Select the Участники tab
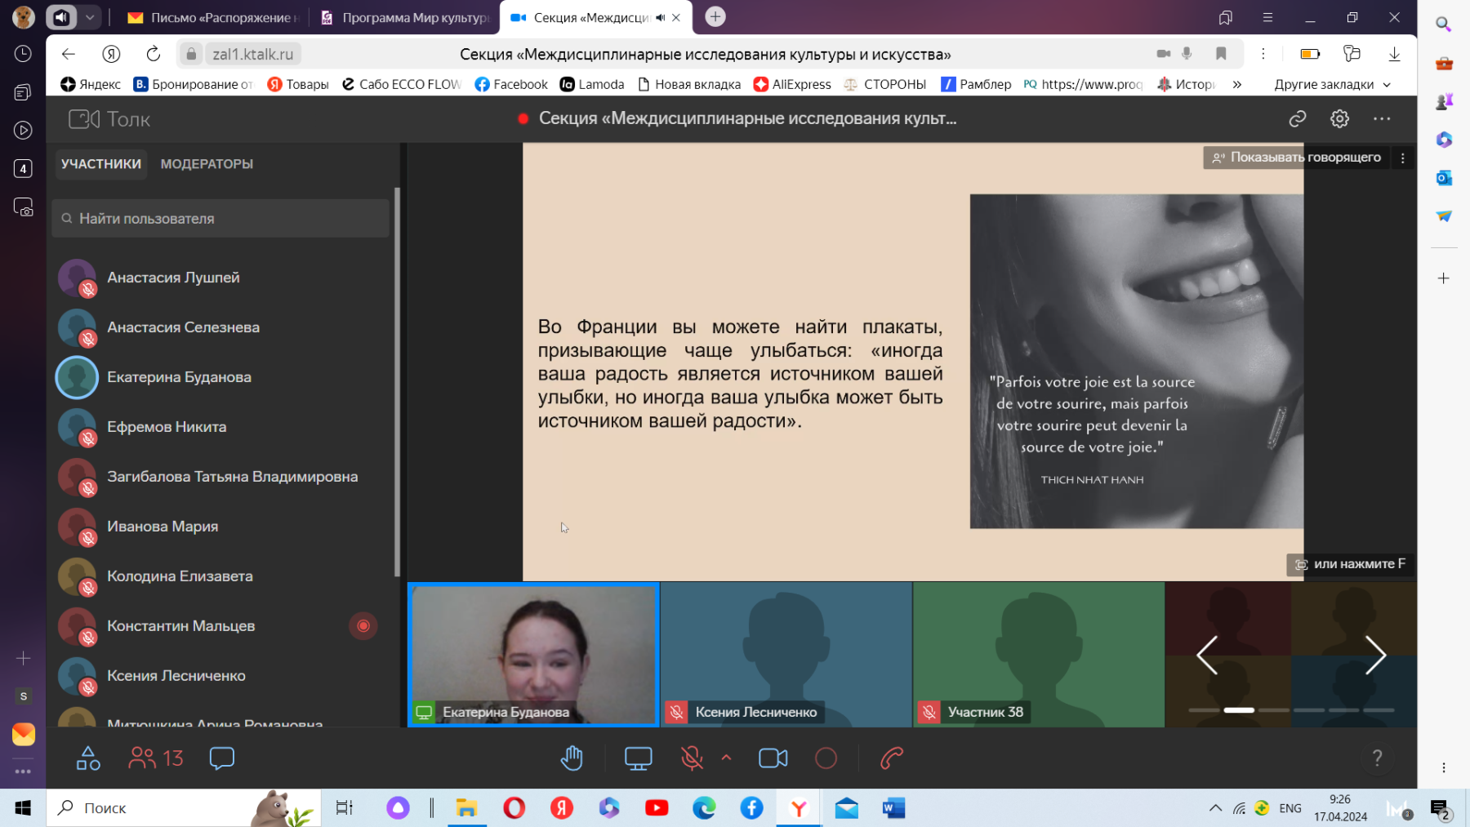Viewport: 1470px width, 827px height. (101, 164)
